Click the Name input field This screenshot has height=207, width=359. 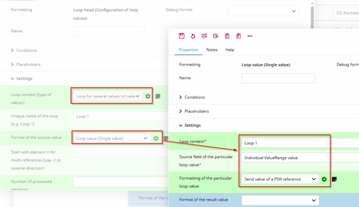coord(278,78)
